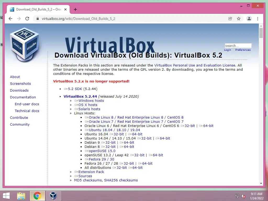
Task: Click the VirtualBox cube logo
Action: coord(24,44)
